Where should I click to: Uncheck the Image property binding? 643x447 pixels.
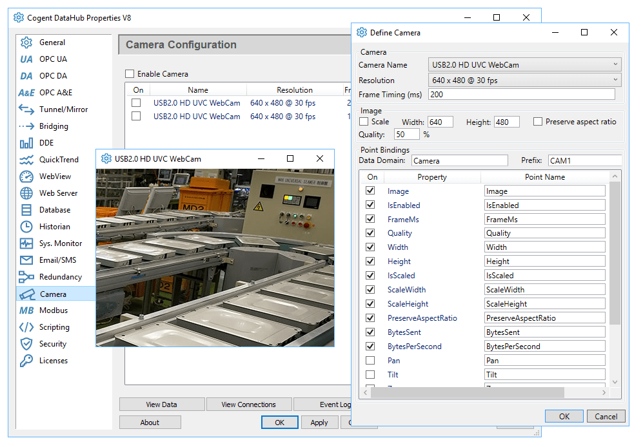point(370,191)
